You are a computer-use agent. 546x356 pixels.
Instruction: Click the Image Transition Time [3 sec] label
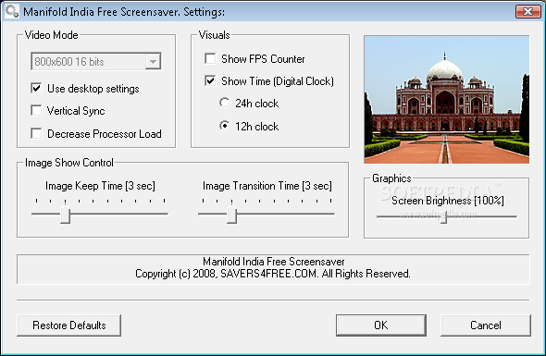click(267, 186)
